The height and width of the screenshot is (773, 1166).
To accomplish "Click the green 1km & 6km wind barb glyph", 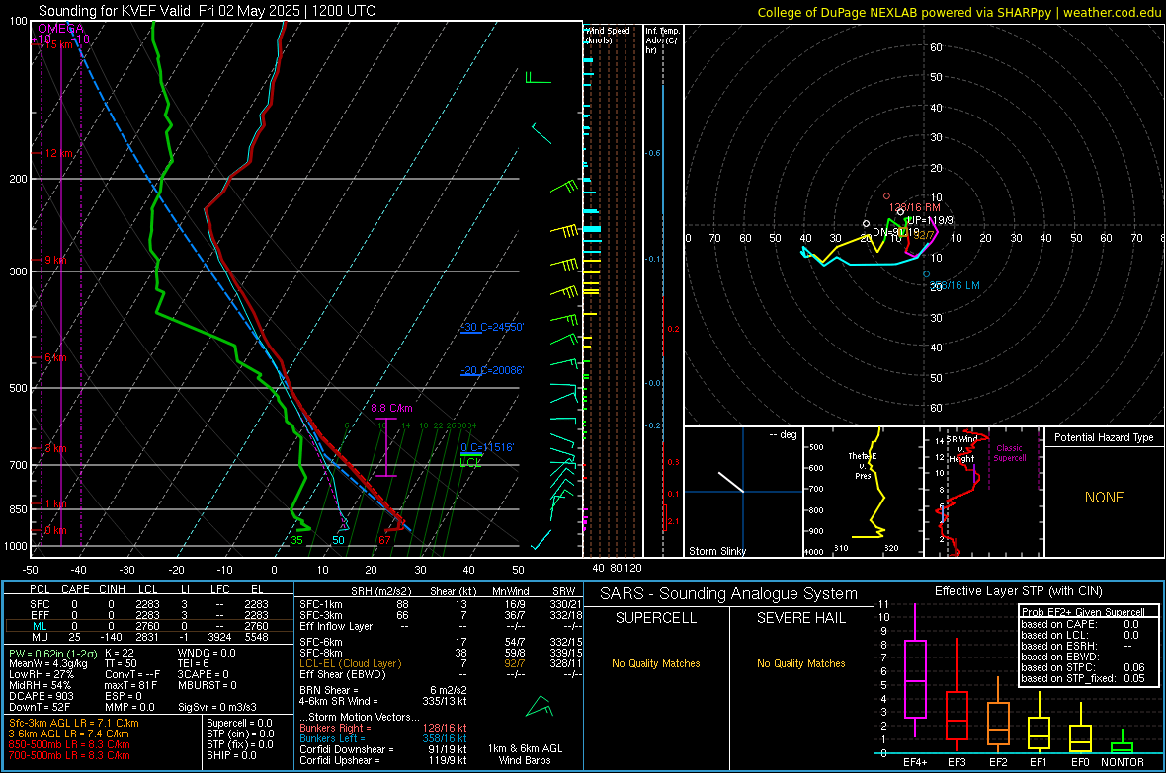I will (540, 706).
